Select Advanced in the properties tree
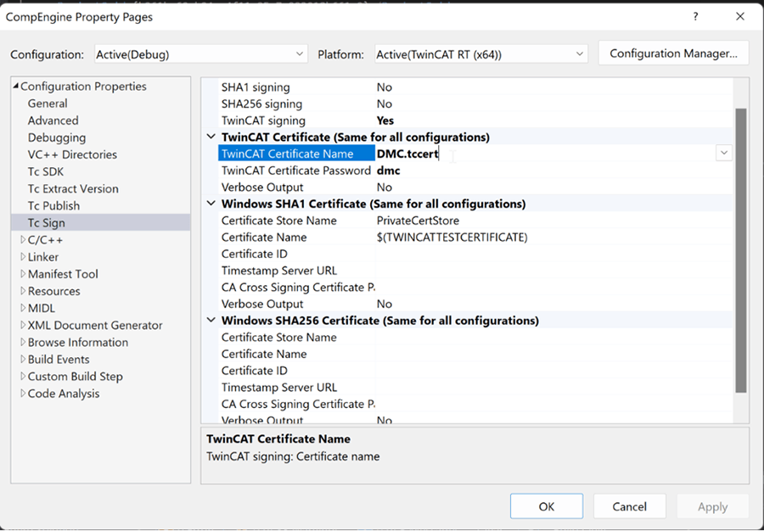The image size is (764, 531). tap(53, 120)
